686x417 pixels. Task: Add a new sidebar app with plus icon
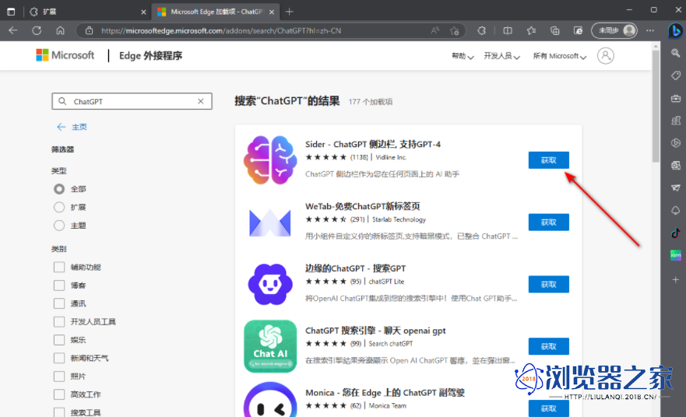click(676, 280)
